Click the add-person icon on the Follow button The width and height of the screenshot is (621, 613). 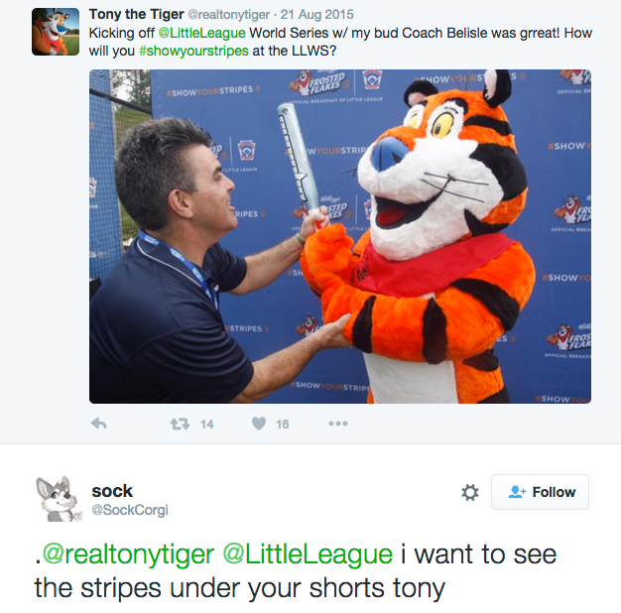[x=517, y=492]
